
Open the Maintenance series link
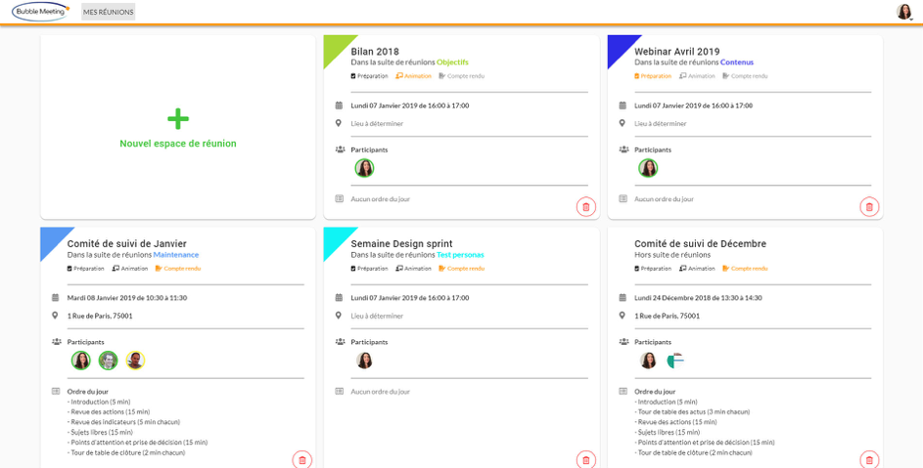175,255
